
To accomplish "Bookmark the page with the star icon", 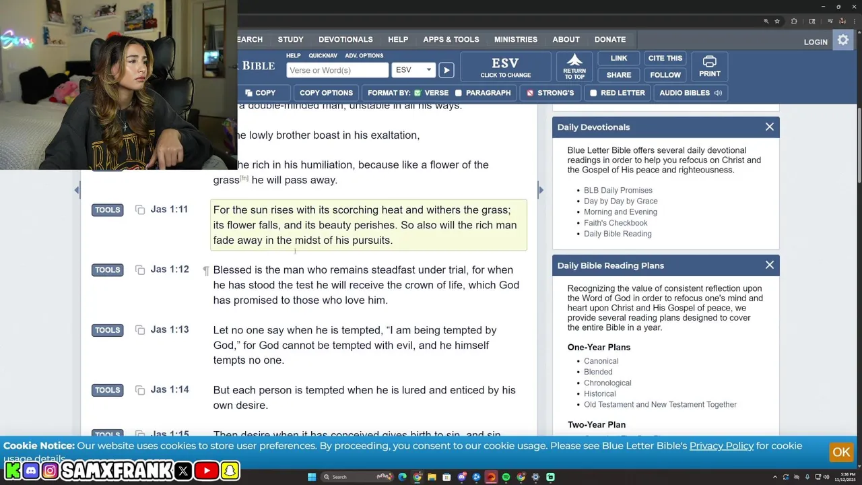I will tap(777, 22).
